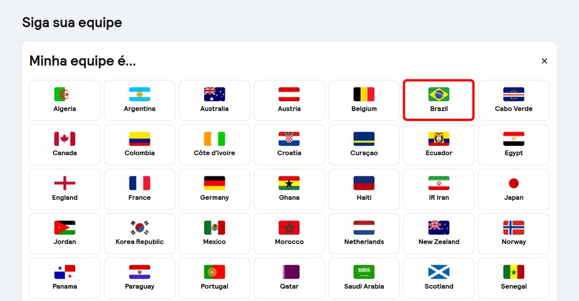Pick the Côte d'Ivoire flag icon
Screen dimensions: 579x301
tap(215, 139)
